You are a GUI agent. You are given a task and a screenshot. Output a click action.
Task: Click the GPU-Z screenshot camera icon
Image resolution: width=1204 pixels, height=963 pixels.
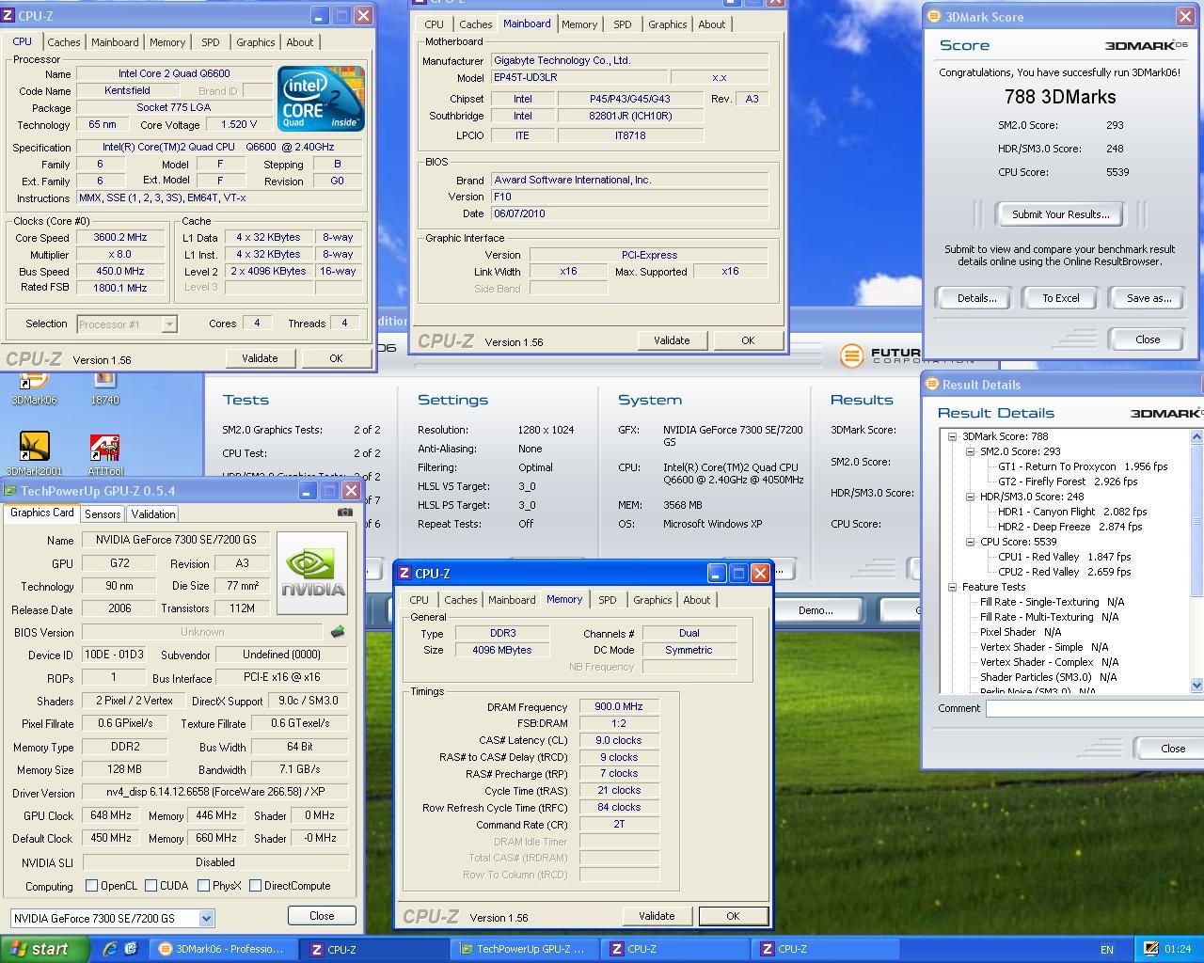(x=345, y=513)
